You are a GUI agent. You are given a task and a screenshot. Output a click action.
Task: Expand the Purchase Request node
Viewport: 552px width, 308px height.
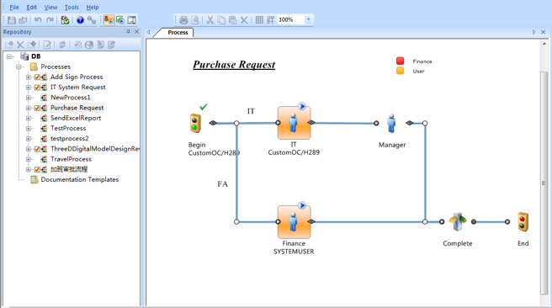point(29,108)
